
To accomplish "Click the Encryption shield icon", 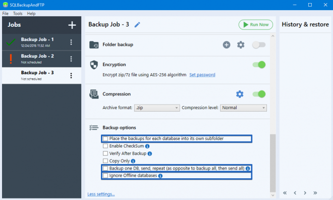I will (94, 65).
